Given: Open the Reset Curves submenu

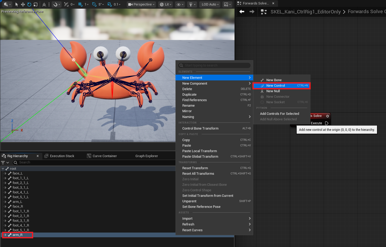Looking at the screenshot, I should click(214, 230).
